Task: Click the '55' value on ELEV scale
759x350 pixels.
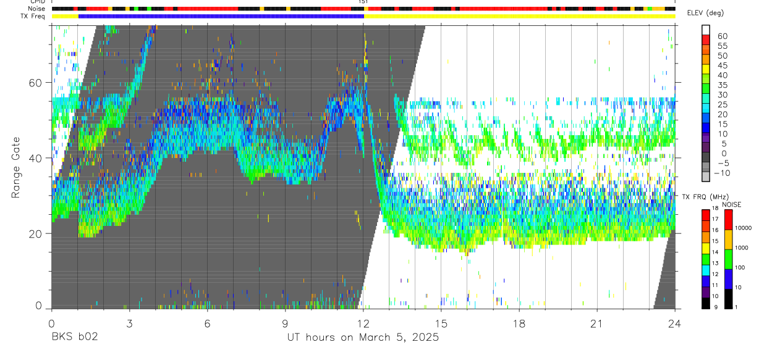Action: [721, 46]
